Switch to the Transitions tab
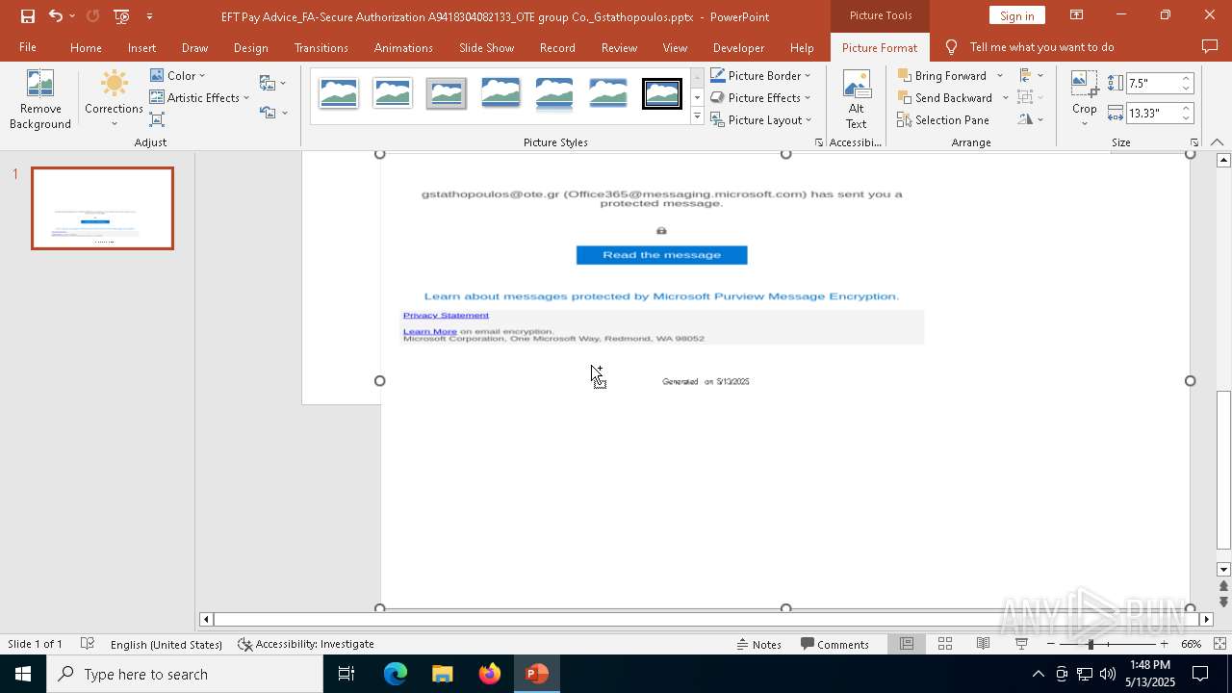 (321, 47)
